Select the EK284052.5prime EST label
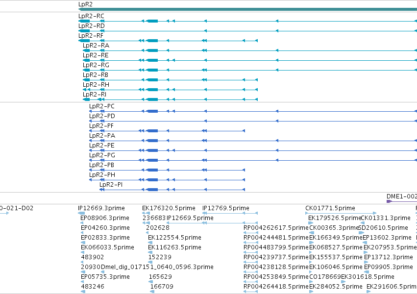Viewport: 417px width, 294px height. pyautogui.click(x=336, y=287)
